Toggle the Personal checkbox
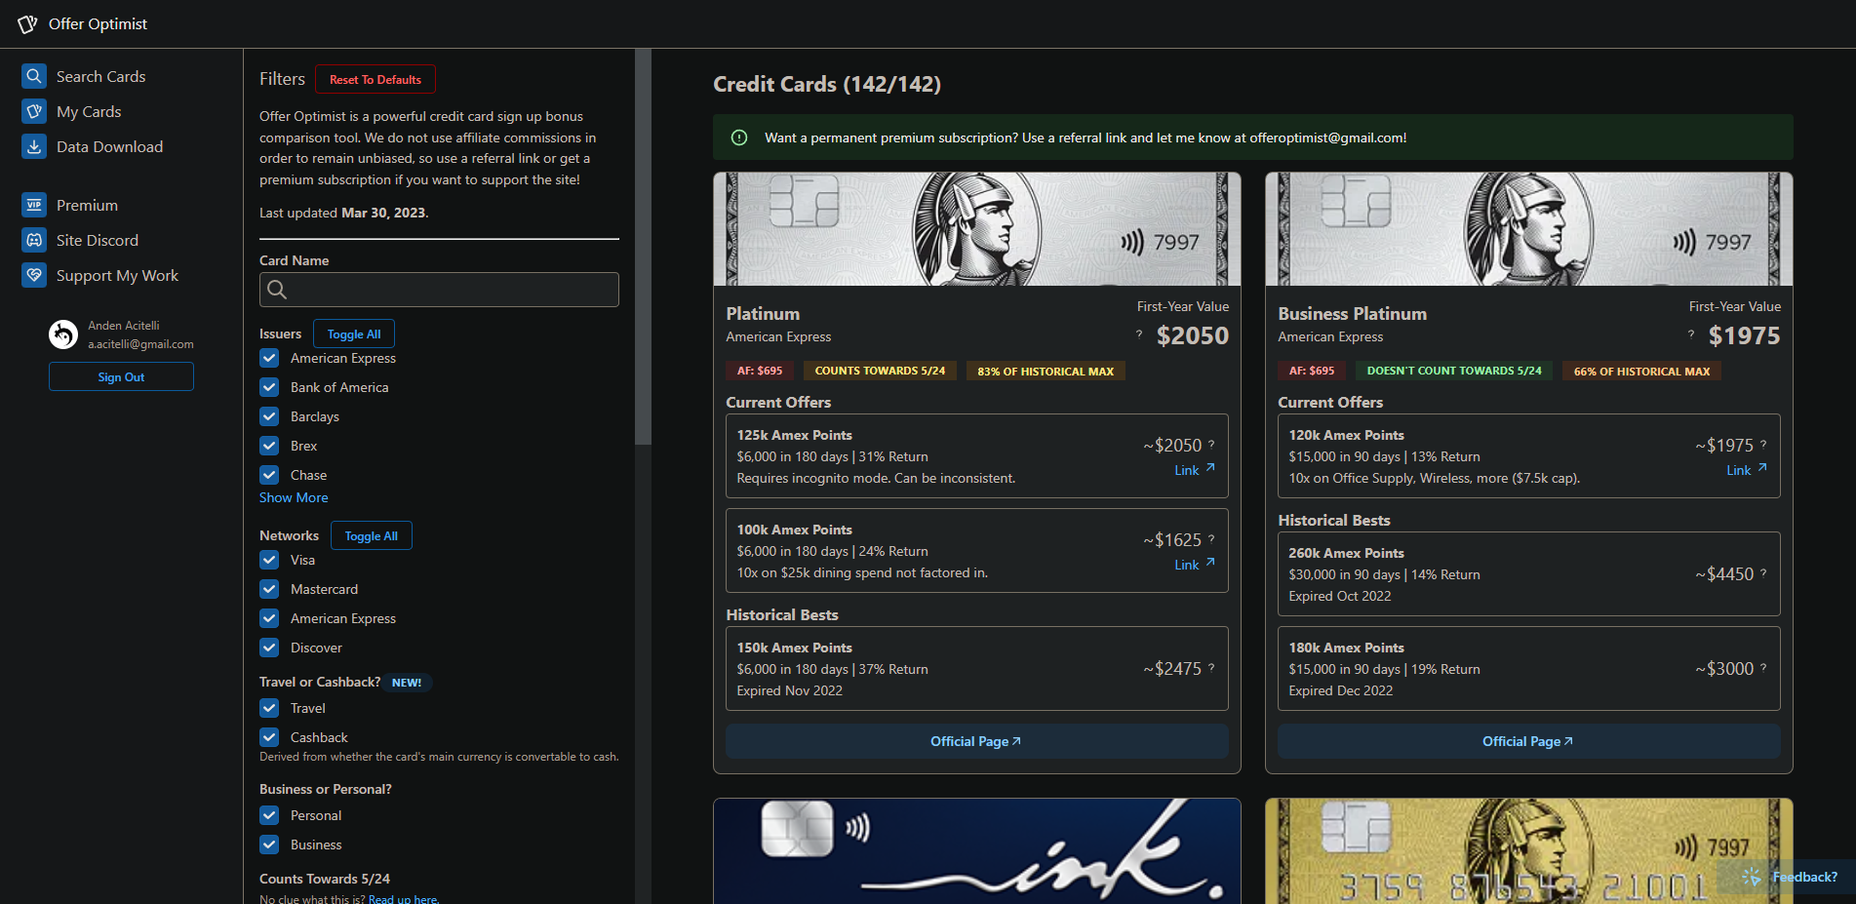 [269, 815]
